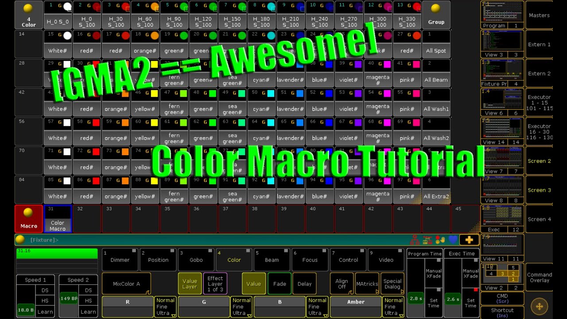Select color preset 7 H_150 S_100
This screenshot has width=567, height=319.
point(233,15)
